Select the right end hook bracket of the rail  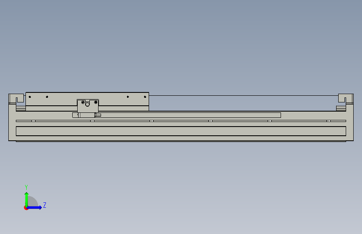(346, 98)
